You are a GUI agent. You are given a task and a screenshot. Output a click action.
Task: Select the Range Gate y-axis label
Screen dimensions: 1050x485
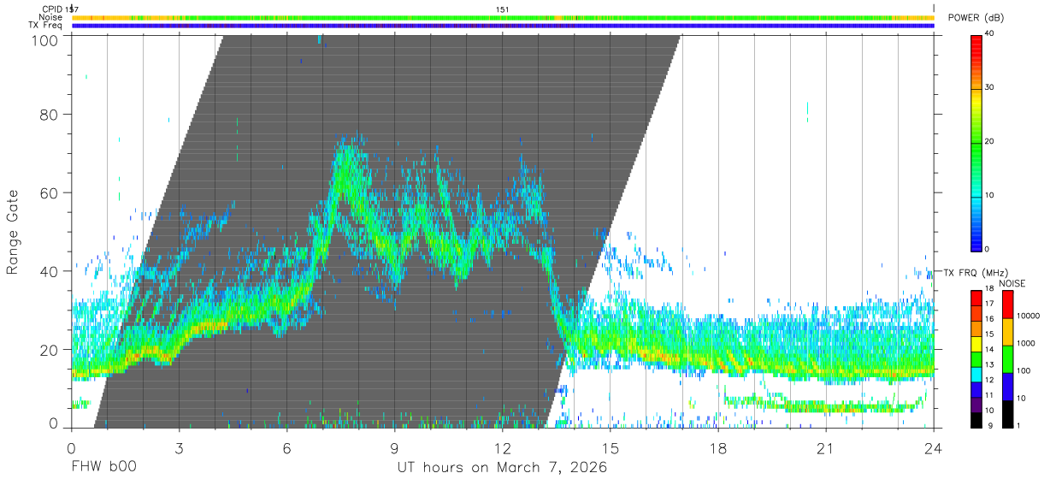click(13, 233)
